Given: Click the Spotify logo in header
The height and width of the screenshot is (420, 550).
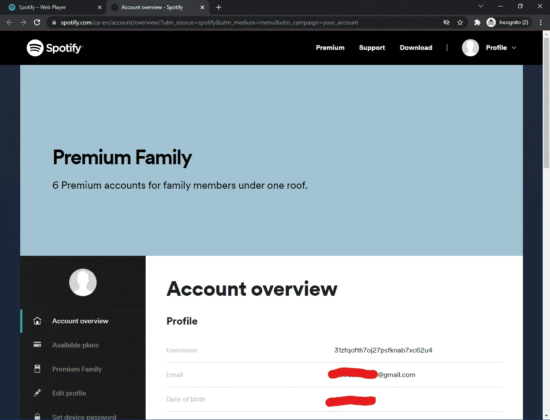Looking at the screenshot, I should click(x=55, y=48).
